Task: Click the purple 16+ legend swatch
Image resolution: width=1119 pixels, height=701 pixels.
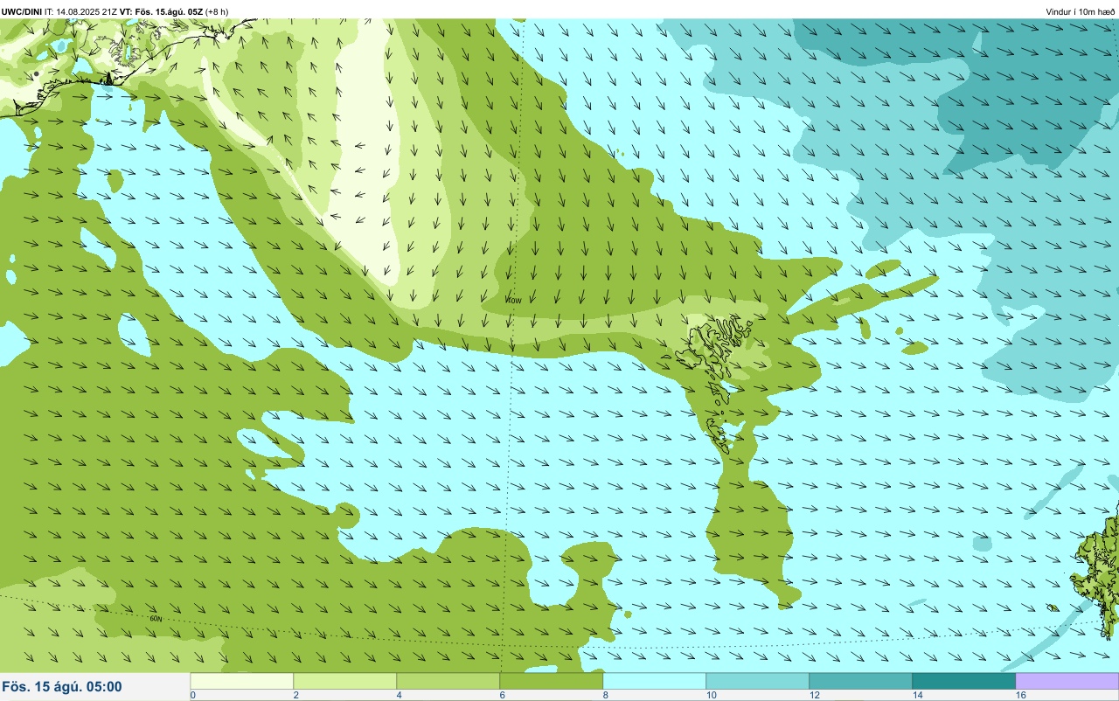Action: click(x=1067, y=681)
